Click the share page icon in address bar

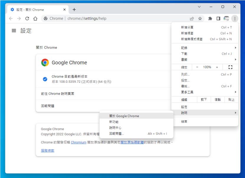192,19
